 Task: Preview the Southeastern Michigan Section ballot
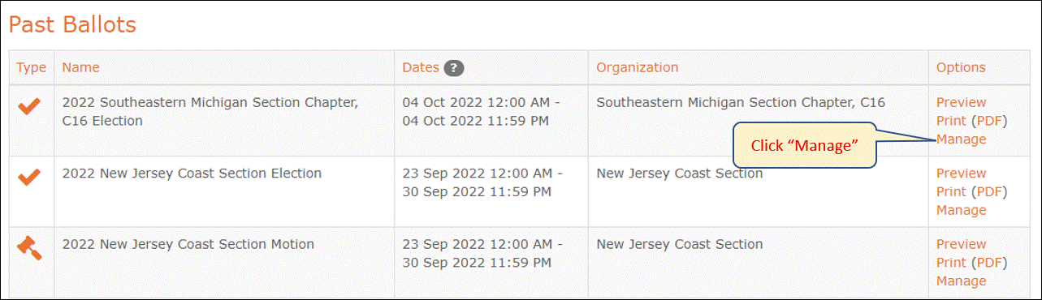coord(962,102)
